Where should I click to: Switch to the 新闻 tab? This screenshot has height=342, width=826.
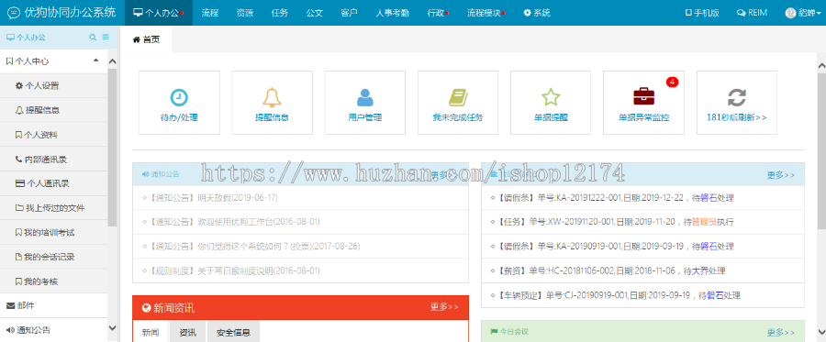151,332
